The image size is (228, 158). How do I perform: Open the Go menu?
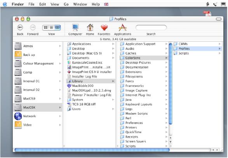pos(66,4)
